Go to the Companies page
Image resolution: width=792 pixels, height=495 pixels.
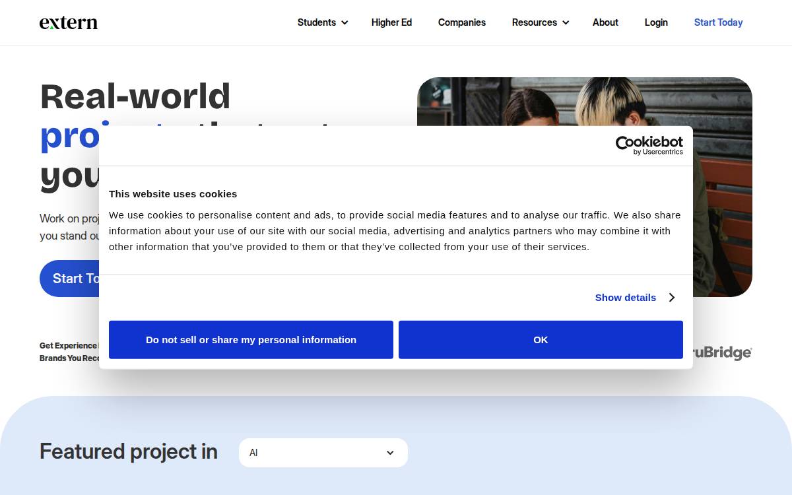pyautogui.click(x=462, y=22)
